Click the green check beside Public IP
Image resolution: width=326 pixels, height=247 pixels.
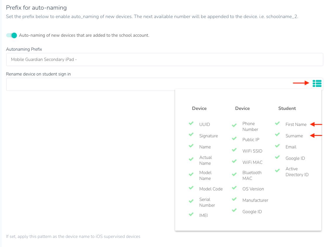(x=234, y=139)
